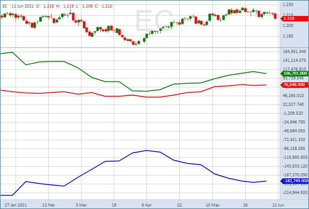
Task: Click the red 76,048.000 value tag
Action: tap(293, 85)
